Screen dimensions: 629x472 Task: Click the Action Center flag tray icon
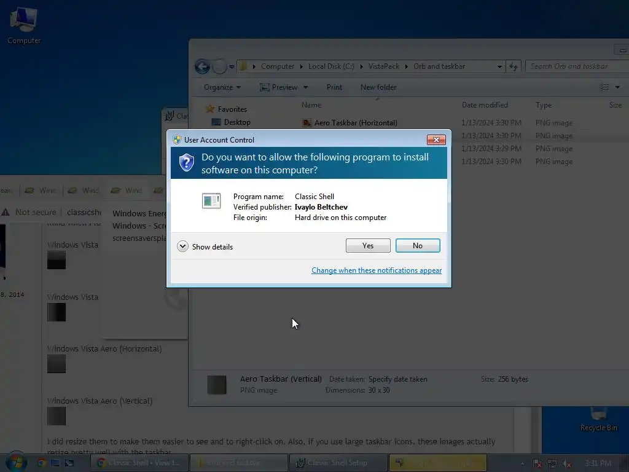pos(537,463)
